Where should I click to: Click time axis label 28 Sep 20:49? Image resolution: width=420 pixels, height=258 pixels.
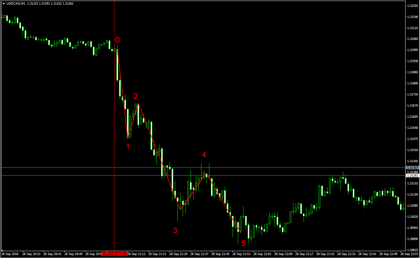[x=73, y=254]
